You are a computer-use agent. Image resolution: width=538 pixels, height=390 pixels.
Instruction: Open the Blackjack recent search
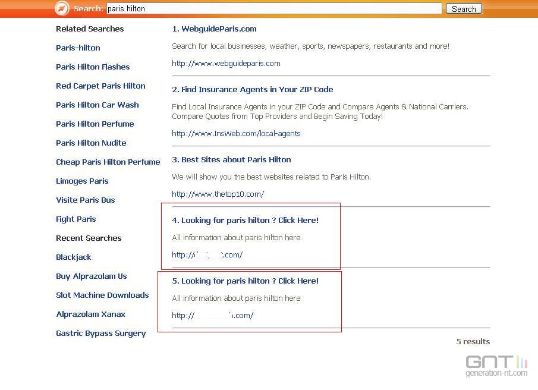pyautogui.click(x=74, y=257)
